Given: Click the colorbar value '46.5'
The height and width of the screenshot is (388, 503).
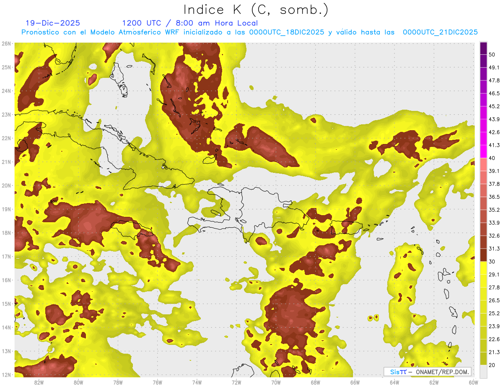Looking at the screenshot, I should pyautogui.click(x=494, y=93).
